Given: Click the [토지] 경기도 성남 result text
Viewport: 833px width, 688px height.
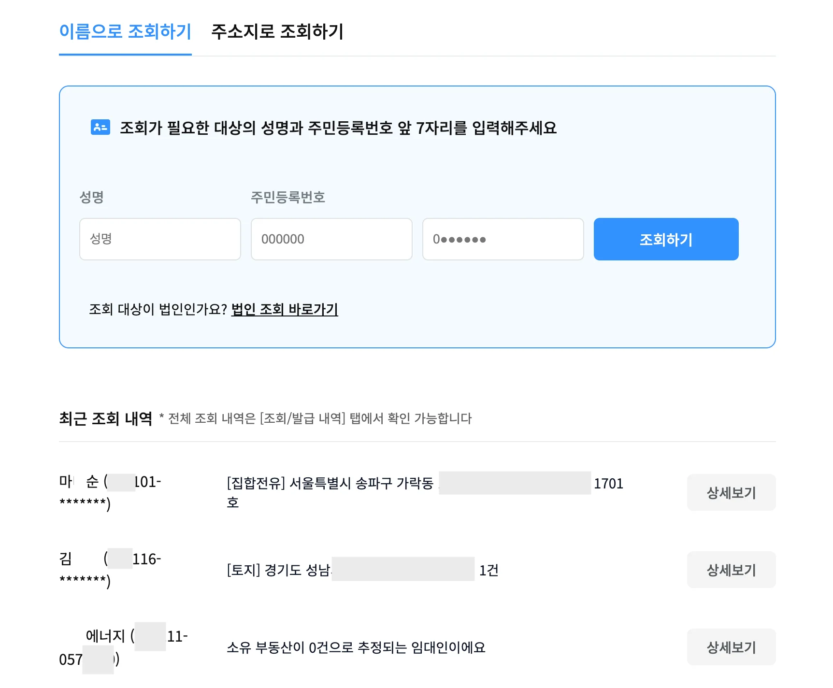Looking at the screenshot, I should click(278, 571).
